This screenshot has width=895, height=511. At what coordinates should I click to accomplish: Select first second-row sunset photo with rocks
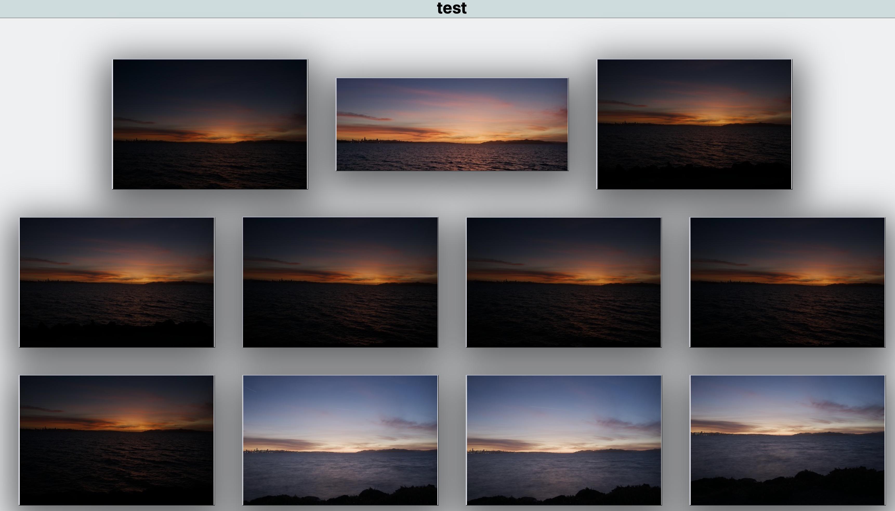pyautogui.click(x=117, y=282)
